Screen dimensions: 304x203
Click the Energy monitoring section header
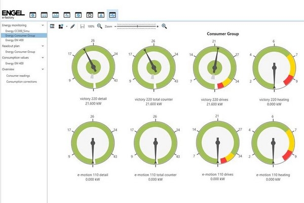14,25
